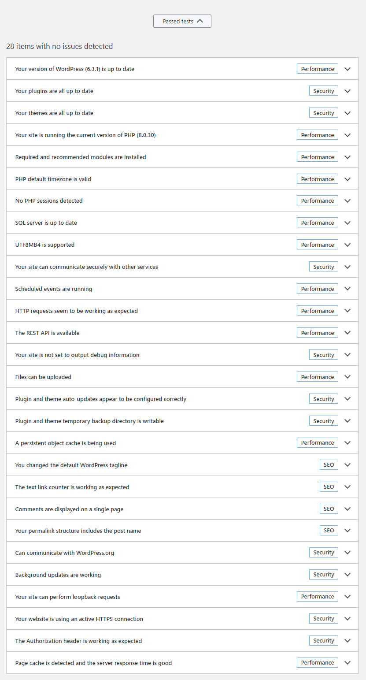Click chevron icon next to SQL server row
The image size is (366, 680).
(348, 223)
